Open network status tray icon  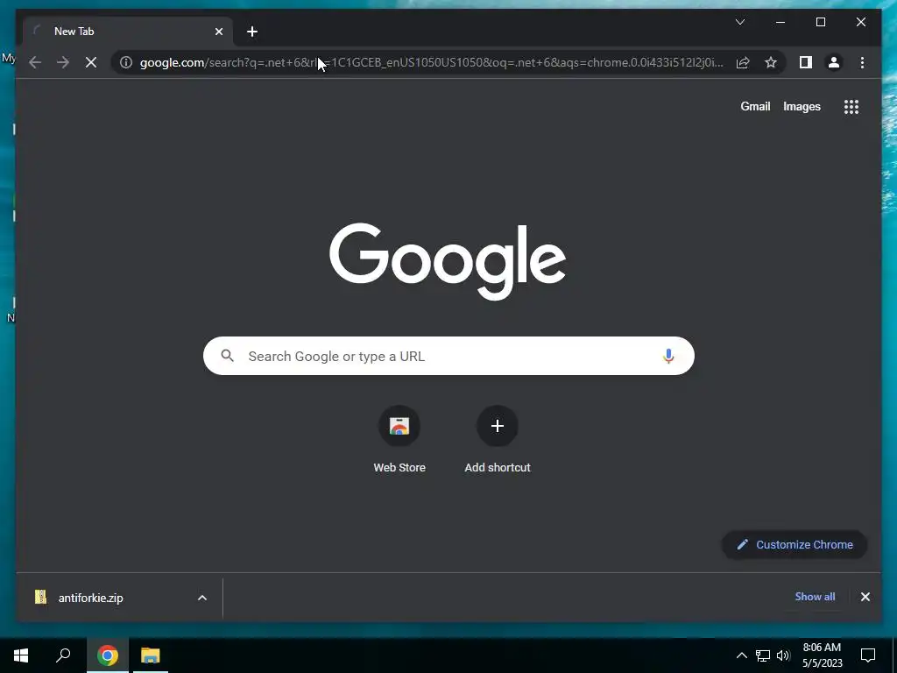763,655
